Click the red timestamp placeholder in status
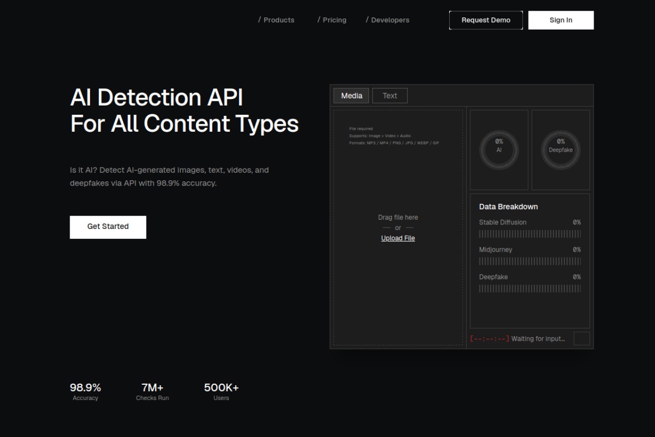The width and height of the screenshot is (655, 437). pos(490,339)
